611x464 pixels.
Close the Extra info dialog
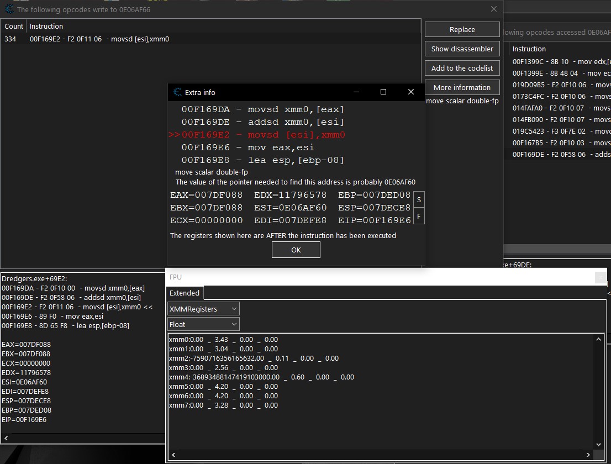[410, 92]
